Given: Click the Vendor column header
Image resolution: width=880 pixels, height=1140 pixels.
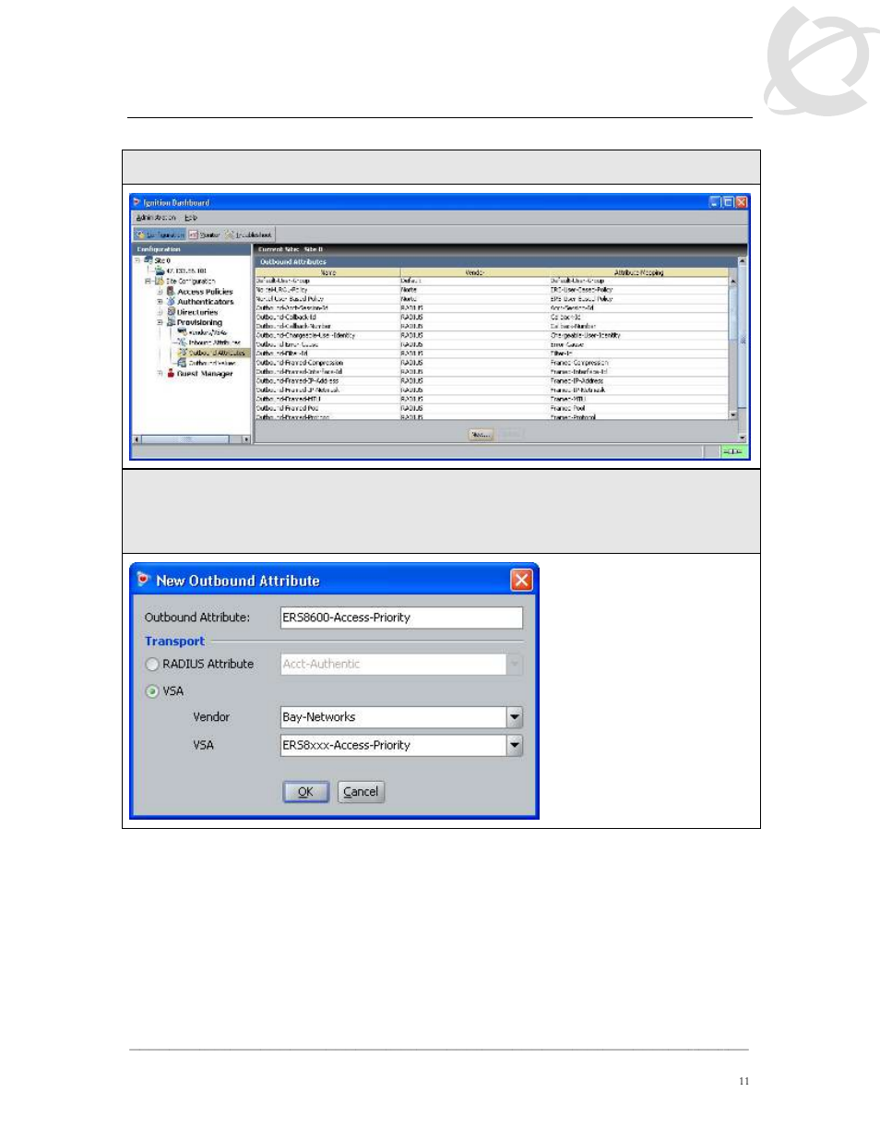Looking at the screenshot, I should point(474,272).
